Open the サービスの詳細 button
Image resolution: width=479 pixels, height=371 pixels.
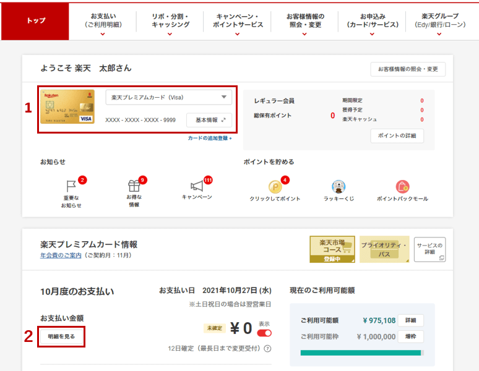[429, 249]
